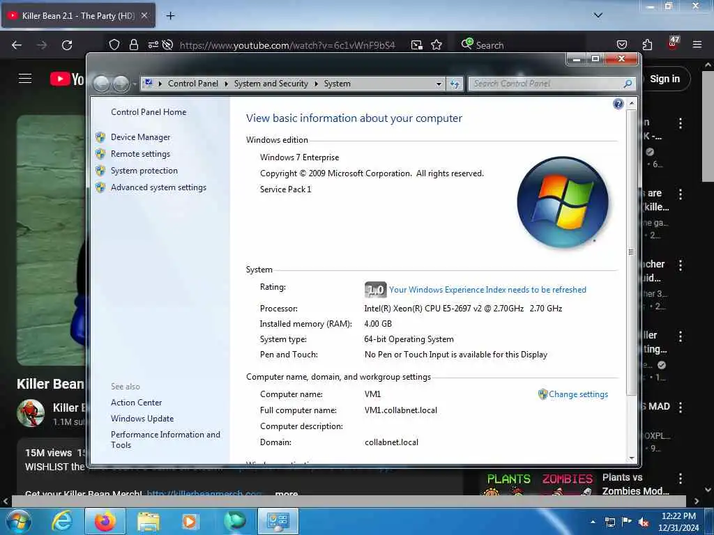
Task: Switch to Firefox taskbar button
Action: (x=105, y=521)
